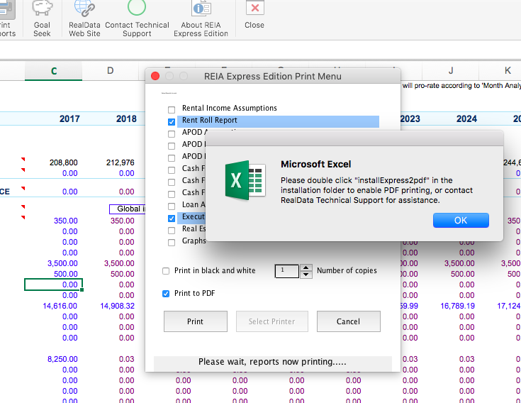The height and width of the screenshot is (403, 521).
Task: Click the number of copies field
Action: coord(287,271)
